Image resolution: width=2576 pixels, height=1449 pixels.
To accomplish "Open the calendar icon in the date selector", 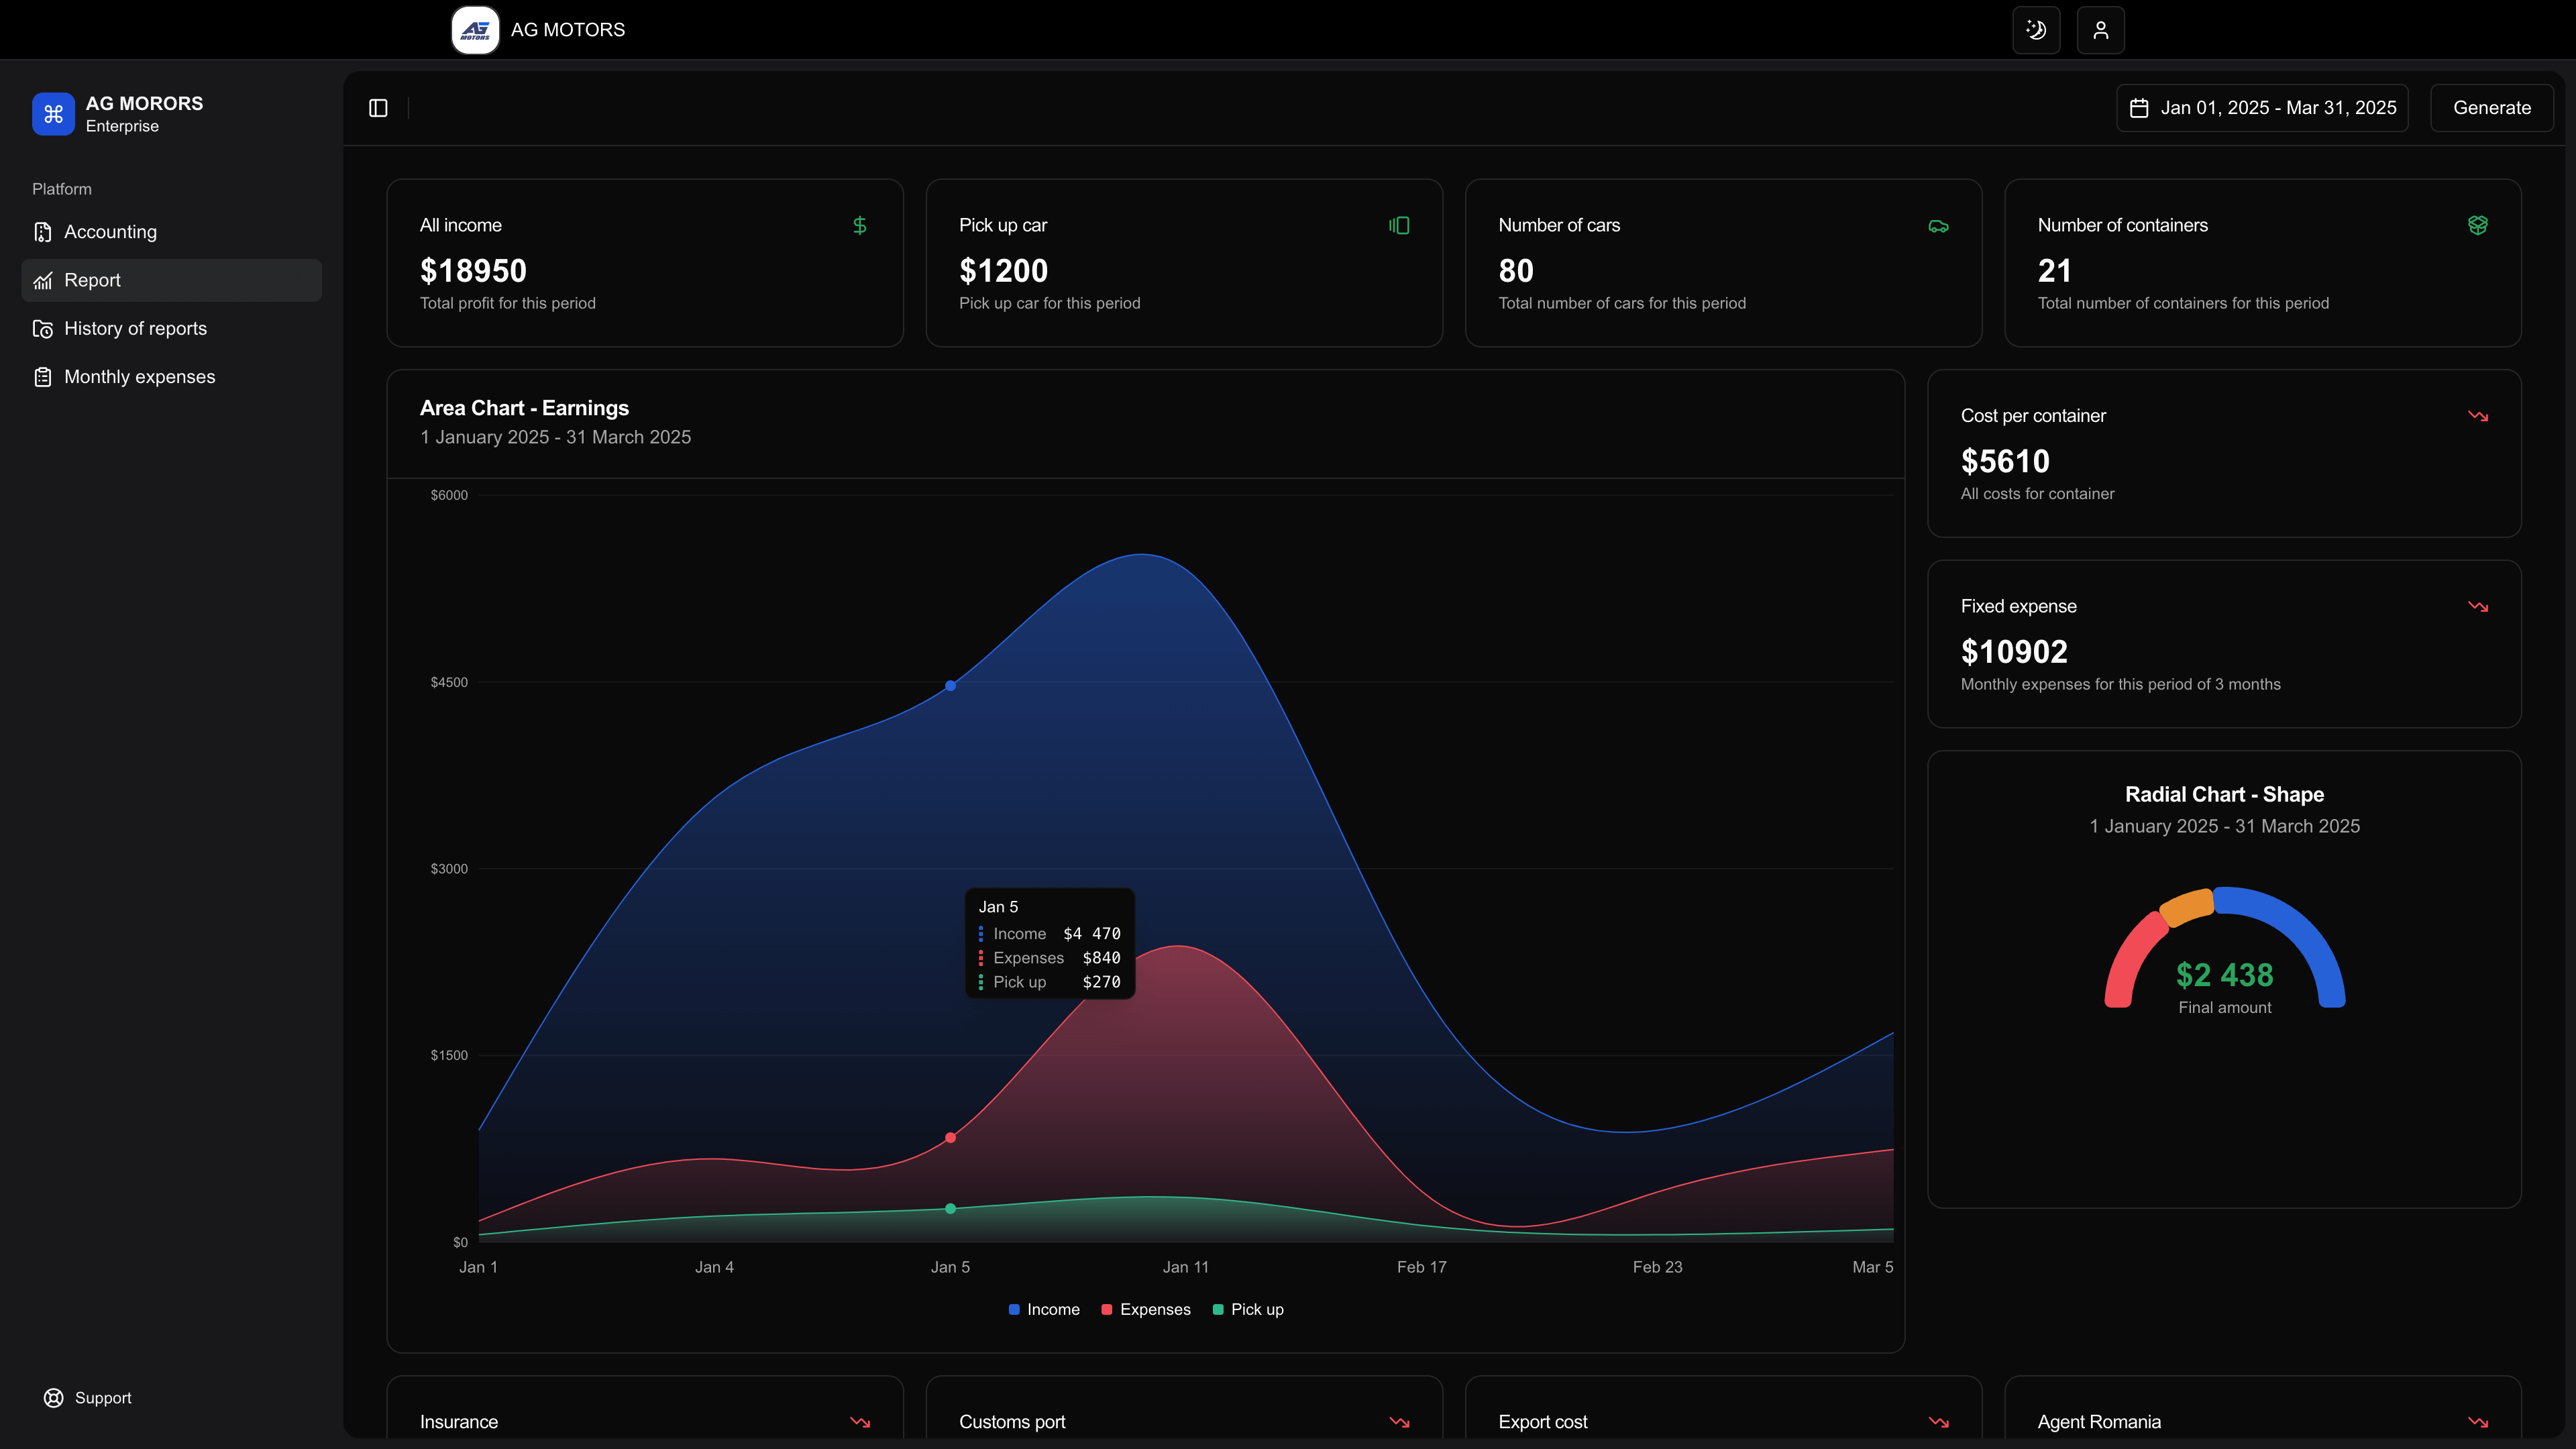I will coord(2139,107).
